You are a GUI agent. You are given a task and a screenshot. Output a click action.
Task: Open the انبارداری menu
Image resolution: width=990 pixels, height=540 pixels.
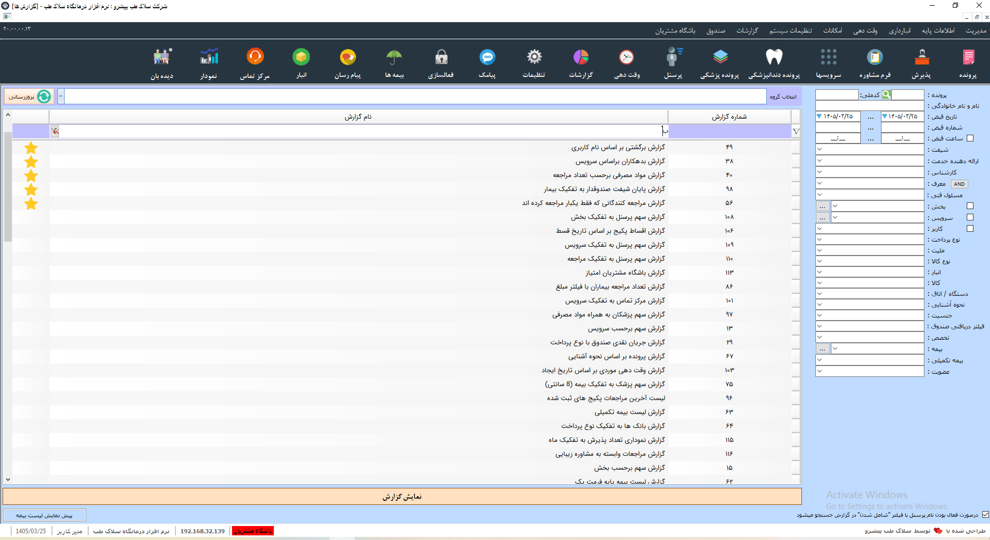pyautogui.click(x=900, y=30)
